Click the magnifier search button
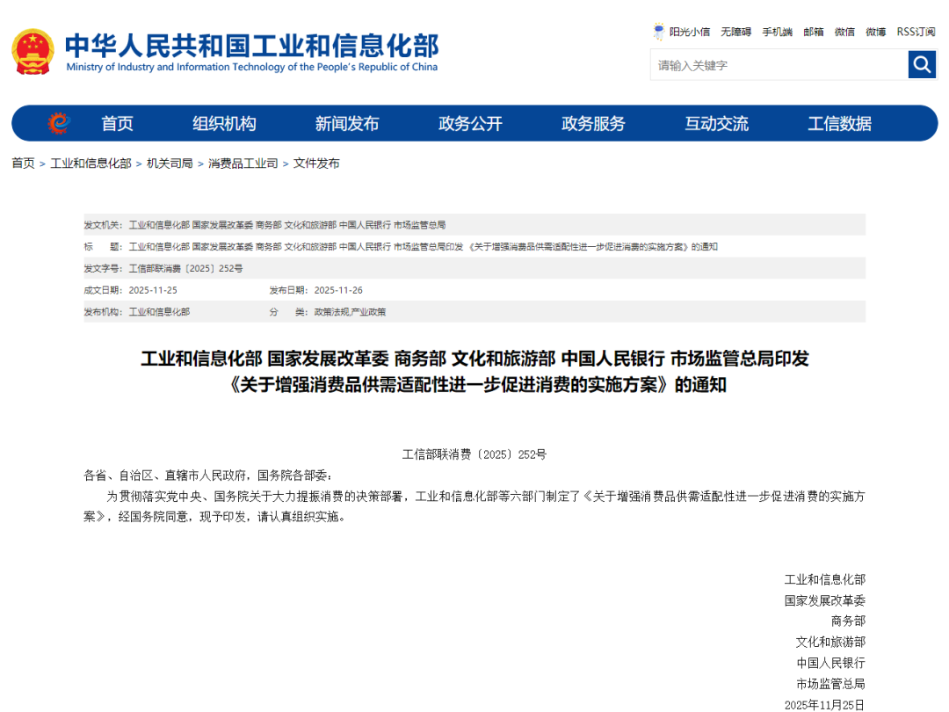Image resolution: width=949 pixels, height=712 pixels. 922,64
